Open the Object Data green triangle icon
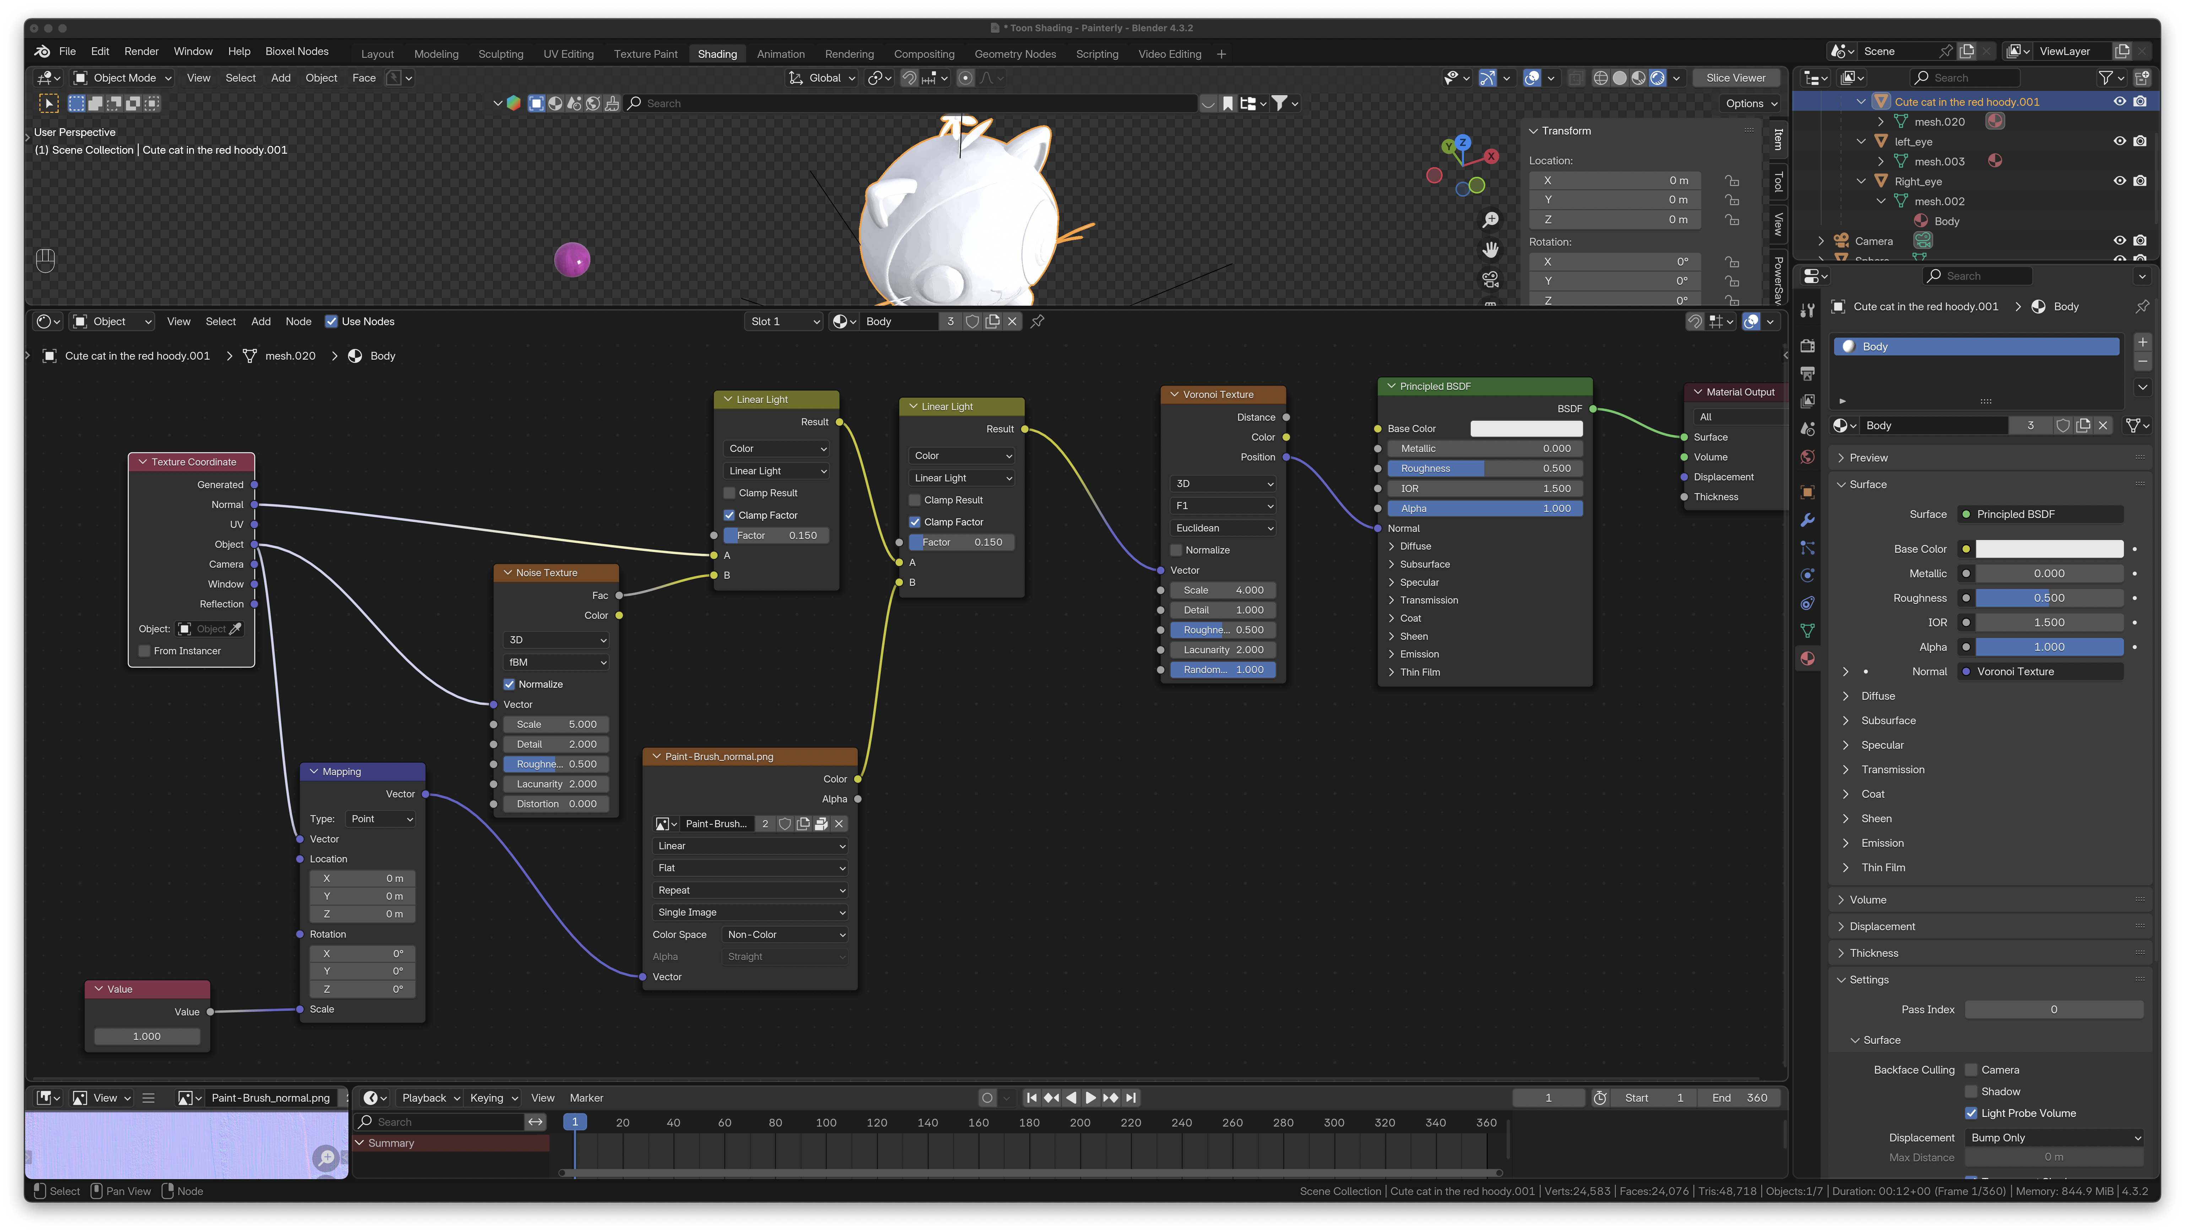Viewport: 2185px width, 1232px height. [1807, 631]
